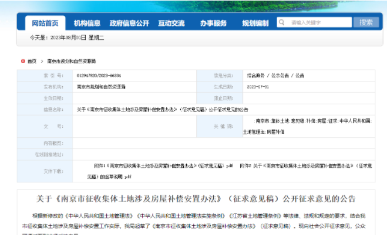Click 首页 breadcrumb link
Image resolution: width=387 pixels, height=244 pixels.
click(32, 61)
